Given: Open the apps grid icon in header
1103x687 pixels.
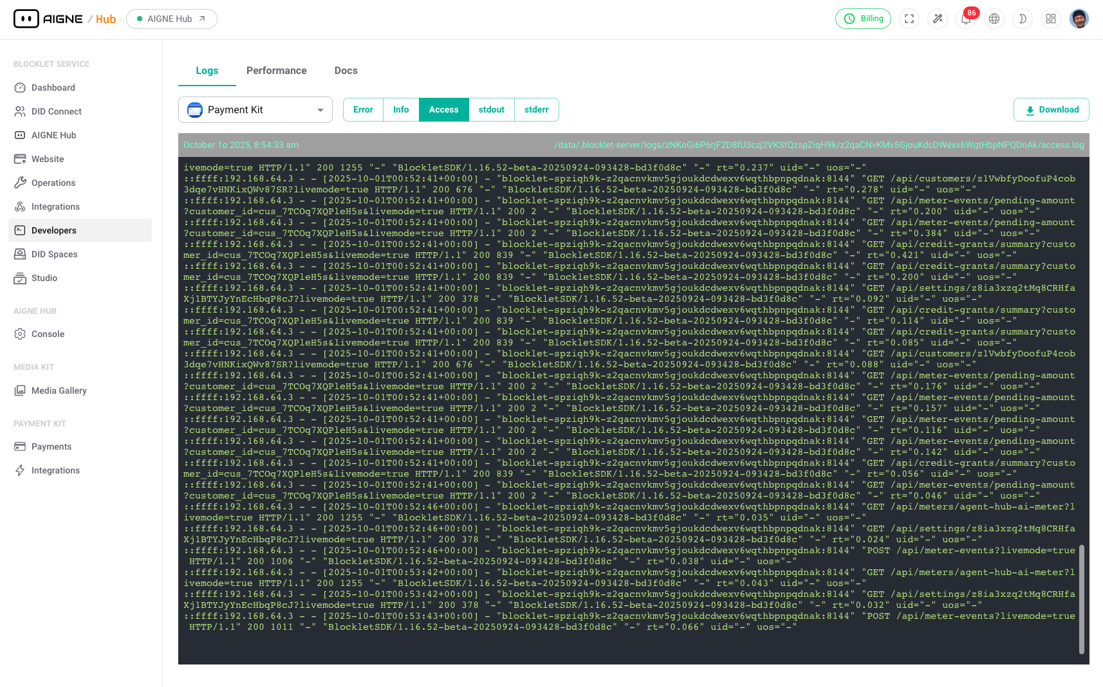Looking at the screenshot, I should point(1051,19).
